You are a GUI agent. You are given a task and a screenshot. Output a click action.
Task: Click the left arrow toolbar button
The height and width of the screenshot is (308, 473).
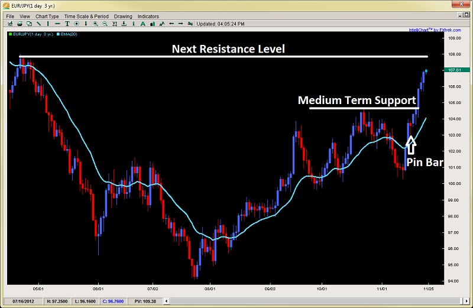coord(171,24)
